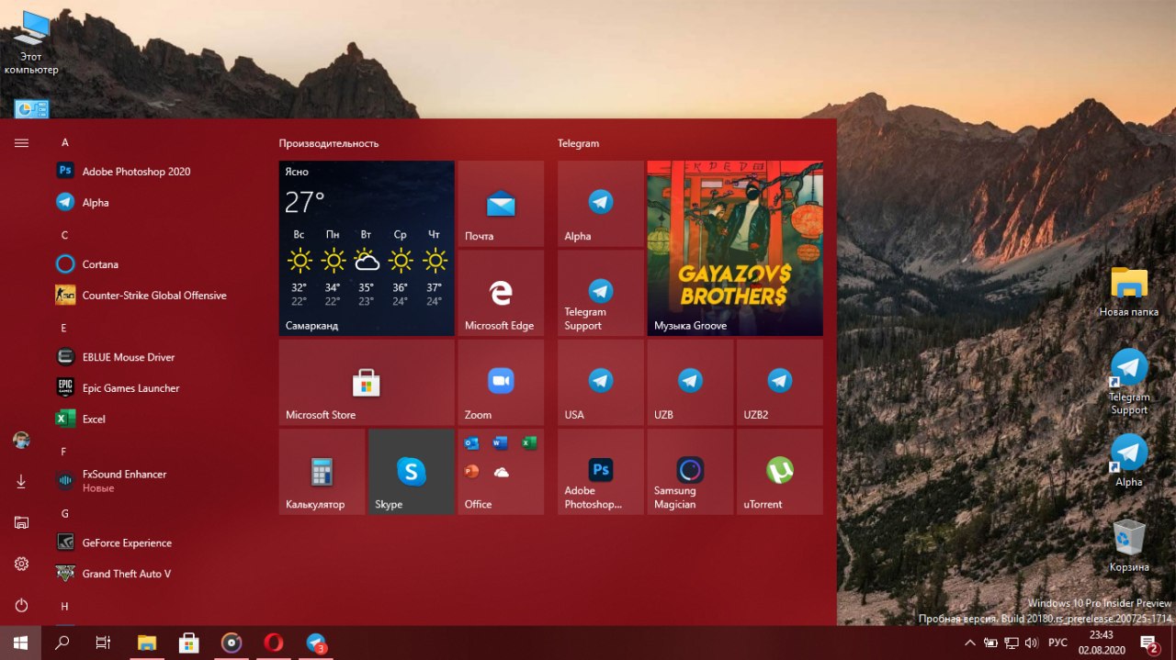1176x660 pixels.
Task: Open Telegram on the taskbar
Action: pyautogui.click(x=316, y=643)
